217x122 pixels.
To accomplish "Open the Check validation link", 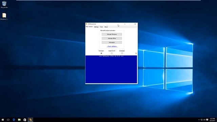I will tap(112, 46).
